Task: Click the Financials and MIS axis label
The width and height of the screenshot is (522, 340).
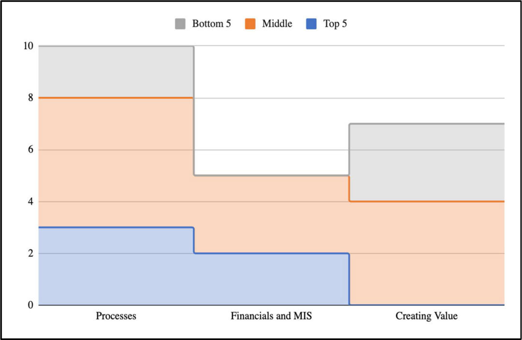Action: pyautogui.click(x=271, y=316)
